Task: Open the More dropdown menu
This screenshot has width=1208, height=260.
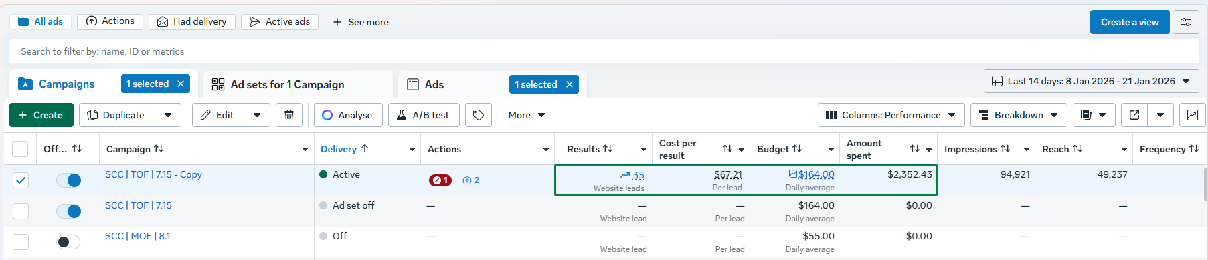Action: [527, 115]
